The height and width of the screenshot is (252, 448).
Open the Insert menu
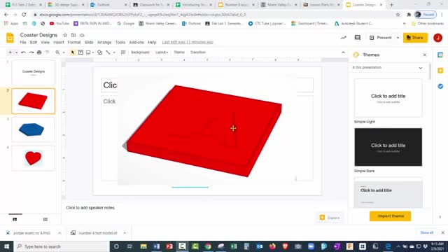tap(59, 42)
